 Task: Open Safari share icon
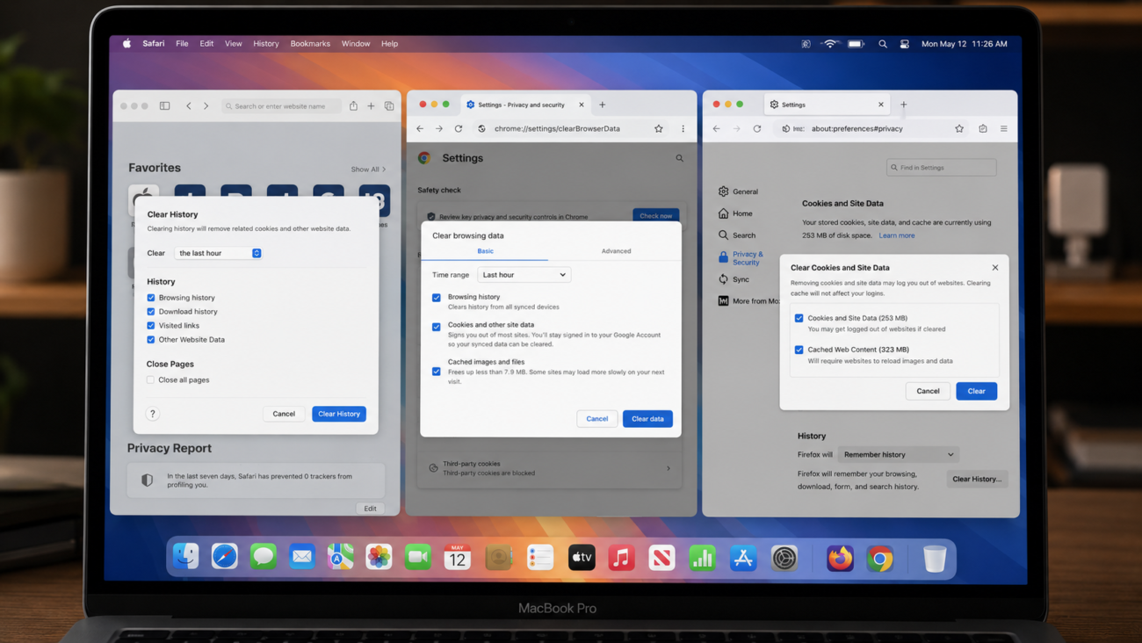353,105
